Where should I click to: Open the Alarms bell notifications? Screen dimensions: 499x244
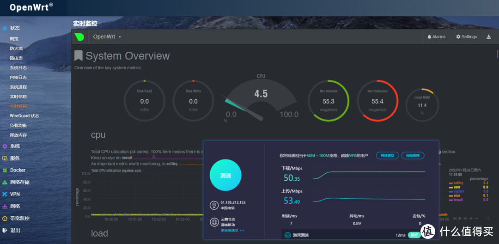tap(436, 37)
